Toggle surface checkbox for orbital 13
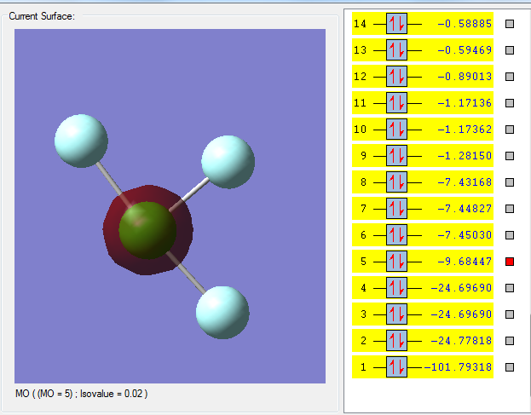 [510, 50]
